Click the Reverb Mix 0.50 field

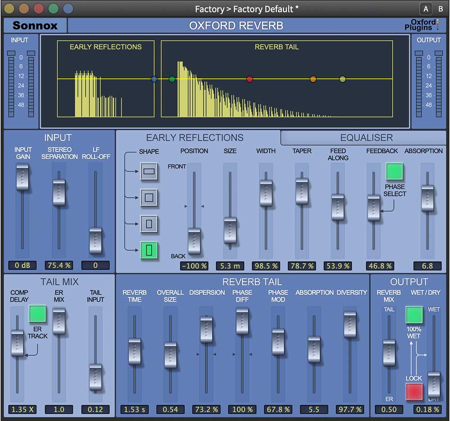[389, 409]
